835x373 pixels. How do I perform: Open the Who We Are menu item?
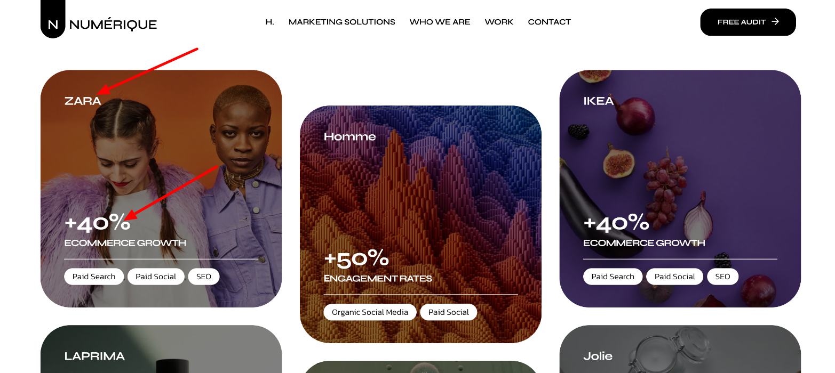(x=440, y=22)
